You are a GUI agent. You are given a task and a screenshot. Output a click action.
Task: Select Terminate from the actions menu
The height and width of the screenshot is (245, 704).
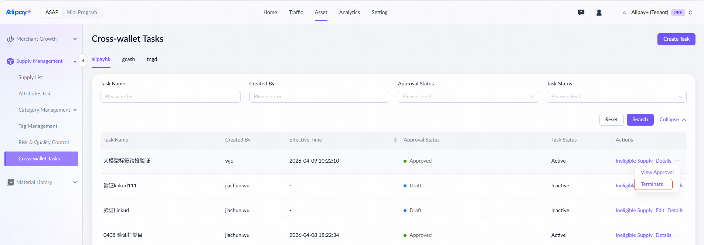click(x=652, y=184)
